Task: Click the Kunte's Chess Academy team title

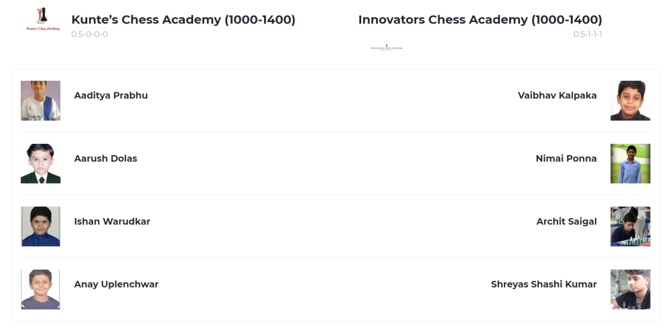Action: (183, 19)
